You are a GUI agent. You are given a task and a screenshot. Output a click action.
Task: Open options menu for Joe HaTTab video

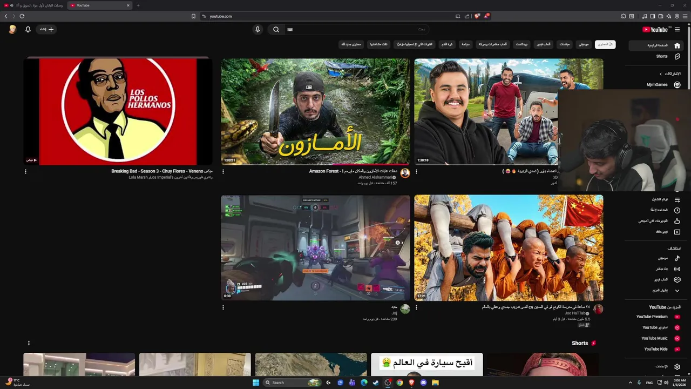pos(416,307)
